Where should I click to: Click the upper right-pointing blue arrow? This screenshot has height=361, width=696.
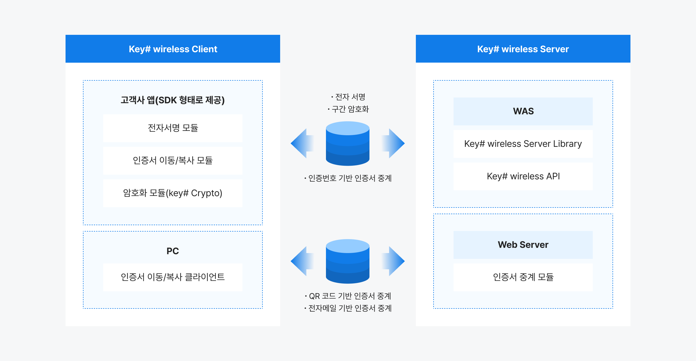(394, 143)
